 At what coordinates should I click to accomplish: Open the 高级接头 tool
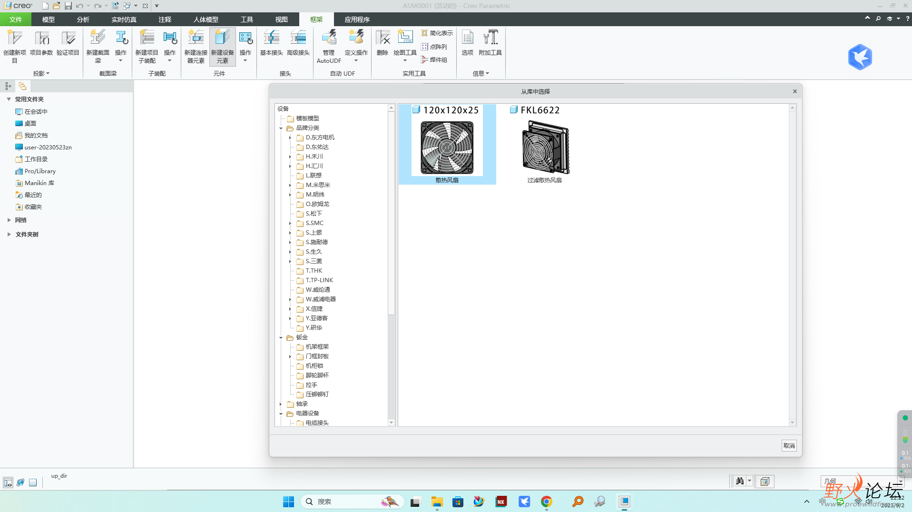[298, 38]
